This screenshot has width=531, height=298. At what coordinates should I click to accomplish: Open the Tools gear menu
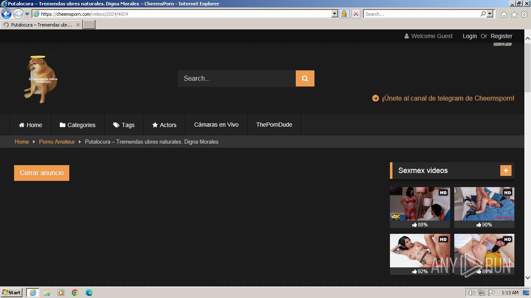pos(524,14)
